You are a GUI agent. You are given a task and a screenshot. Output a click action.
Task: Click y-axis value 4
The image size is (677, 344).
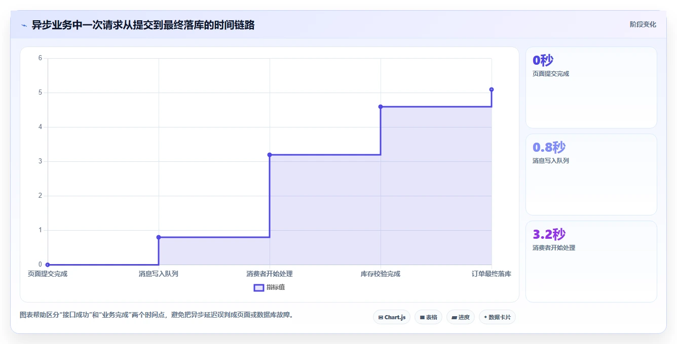click(x=40, y=127)
